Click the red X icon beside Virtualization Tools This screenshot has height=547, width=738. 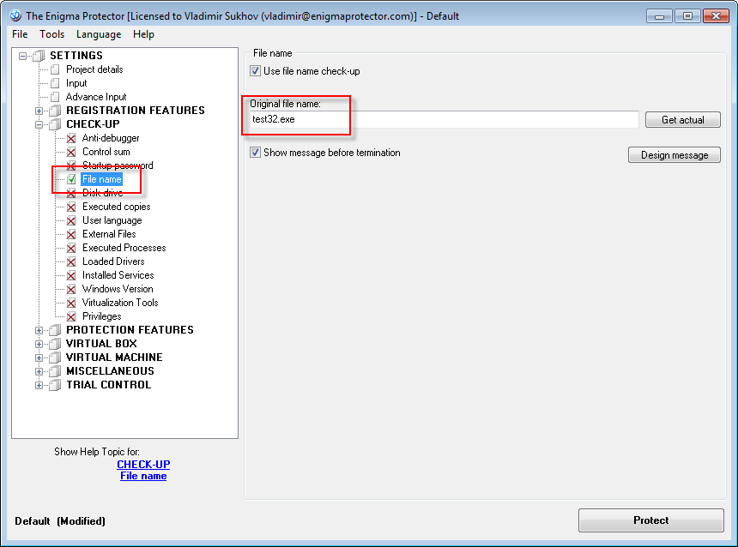pos(71,303)
